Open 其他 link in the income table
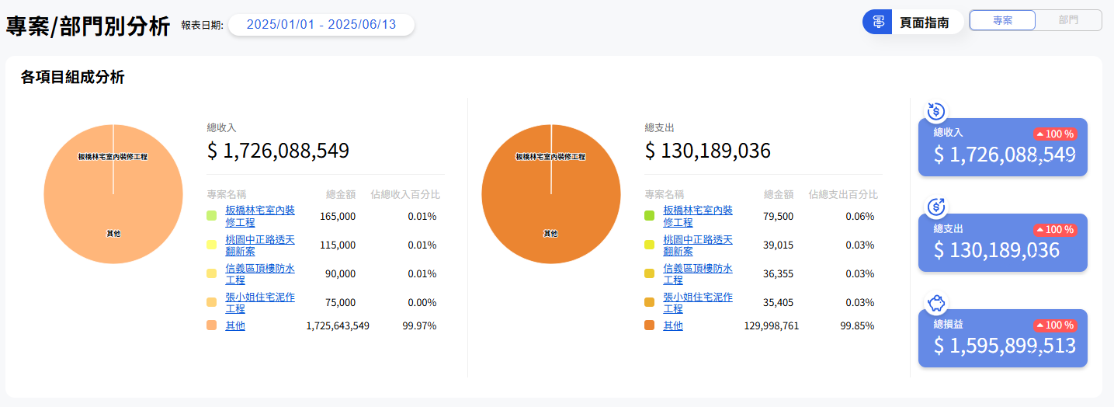The height and width of the screenshot is (407, 1114). point(235,325)
